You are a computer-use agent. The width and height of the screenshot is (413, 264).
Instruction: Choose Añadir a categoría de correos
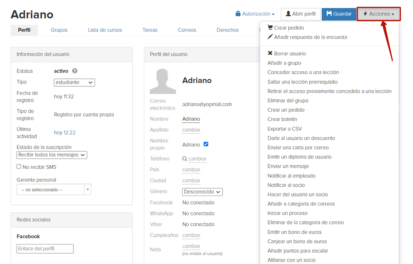pyautogui.click(x=301, y=204)
